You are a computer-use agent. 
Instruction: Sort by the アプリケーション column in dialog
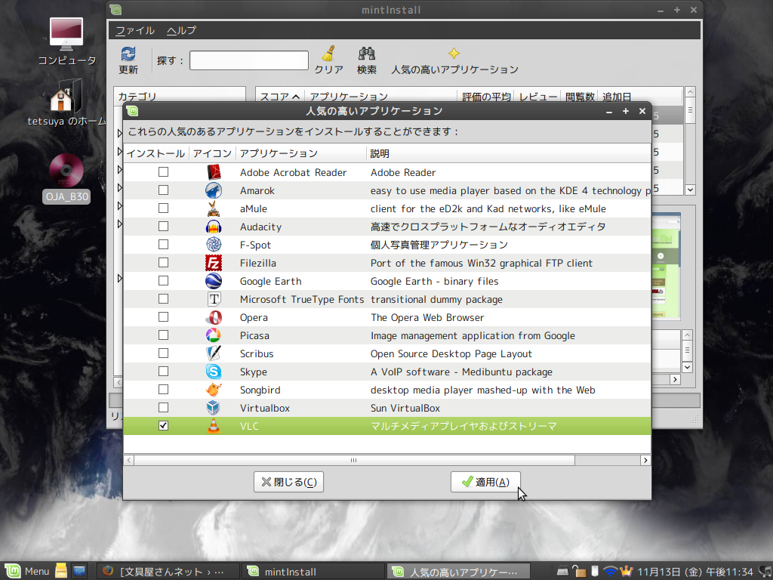click(302, 153)
